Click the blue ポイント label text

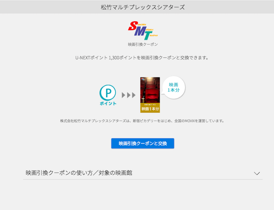[x=107, y=104]
